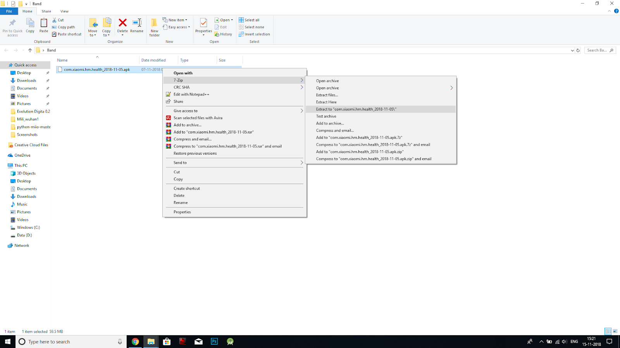
Task: Click the ribbon Copy icon
Action: (30, 23)
